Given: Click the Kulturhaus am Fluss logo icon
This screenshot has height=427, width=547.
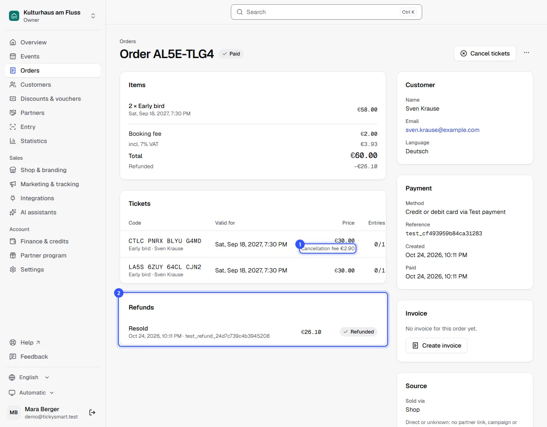Looking at the screenshot, I should [14, 16].
